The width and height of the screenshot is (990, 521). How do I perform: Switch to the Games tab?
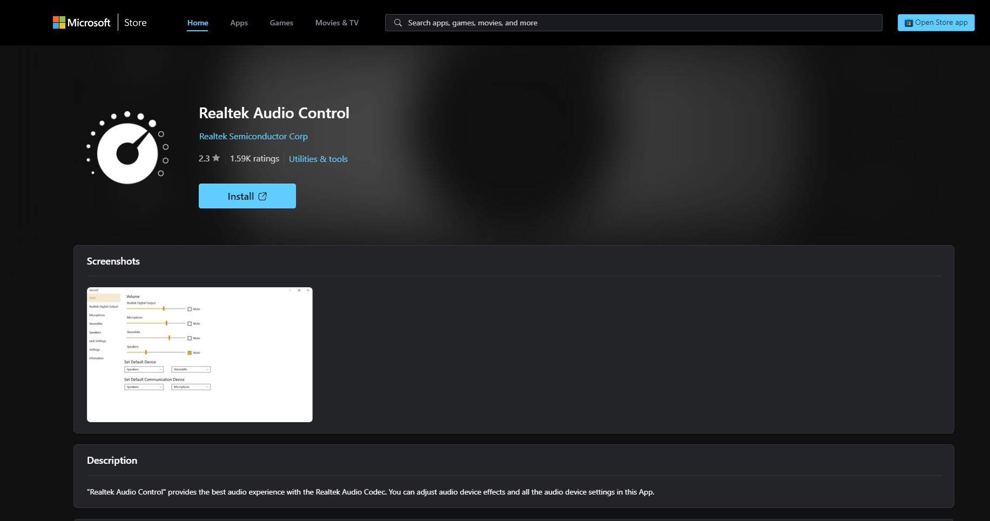281,23
